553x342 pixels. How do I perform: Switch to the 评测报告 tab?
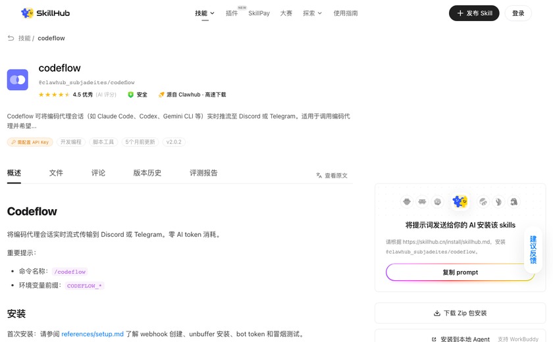(203, 173)
